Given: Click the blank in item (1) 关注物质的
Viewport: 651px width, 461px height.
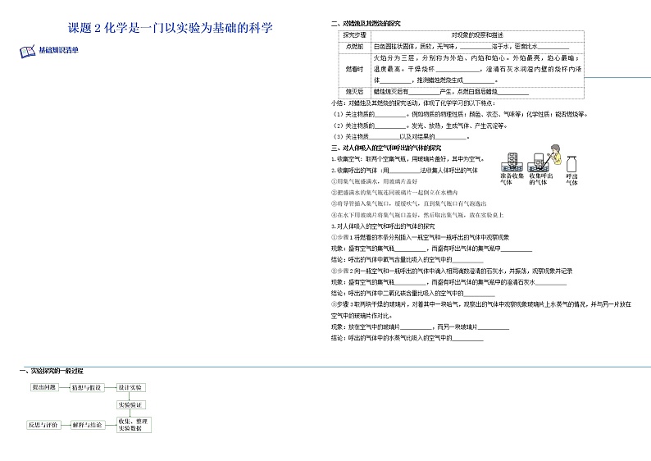Looking at the screenshot, I should coord(389,115).
